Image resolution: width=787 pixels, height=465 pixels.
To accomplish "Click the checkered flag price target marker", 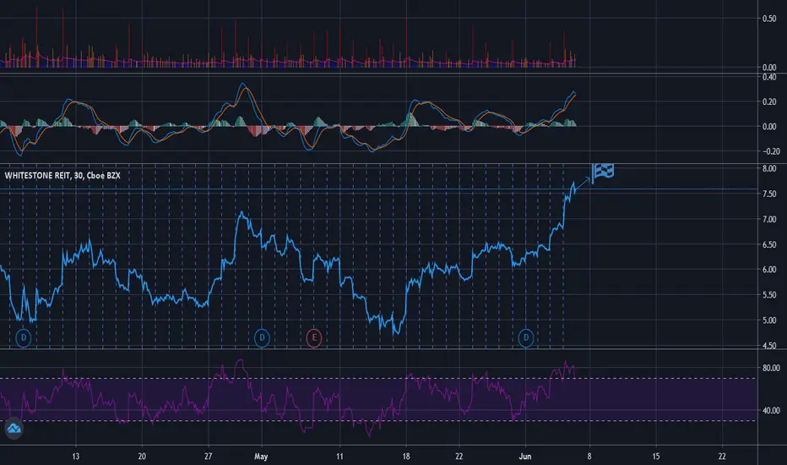I will pos(602,173).
